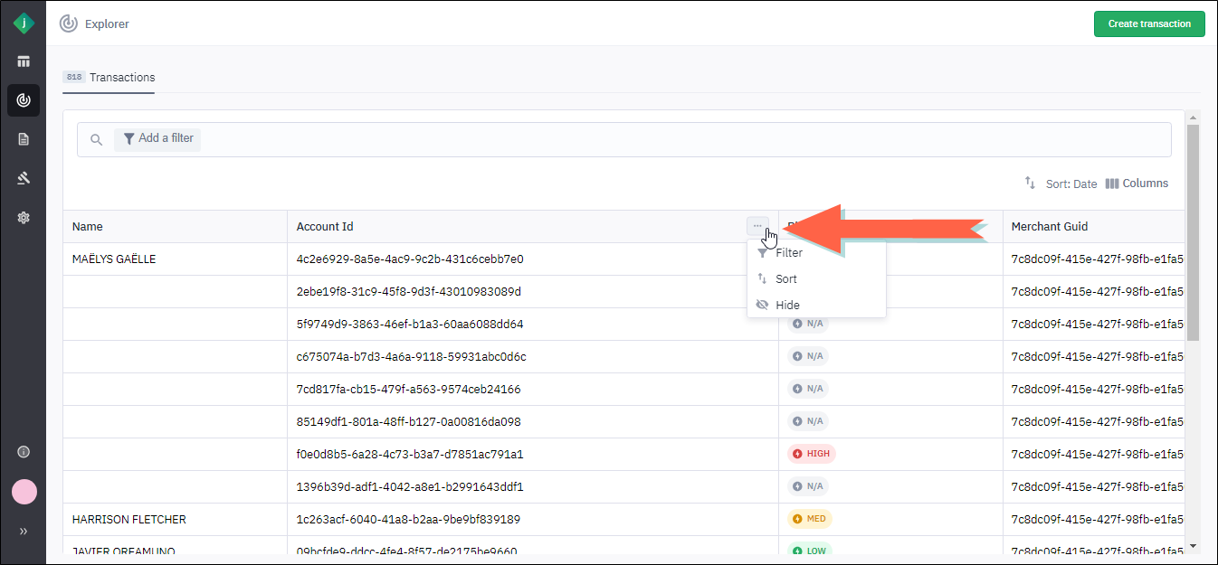
Task: Open Account Id column options menu
Action: point(757,226)
